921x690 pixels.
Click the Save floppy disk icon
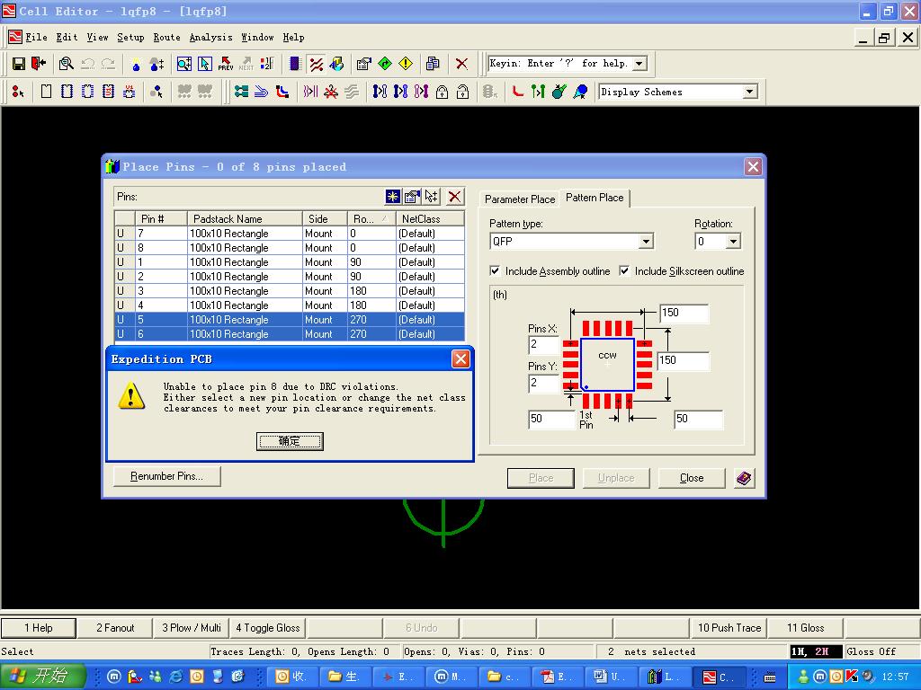coord(19,64)
